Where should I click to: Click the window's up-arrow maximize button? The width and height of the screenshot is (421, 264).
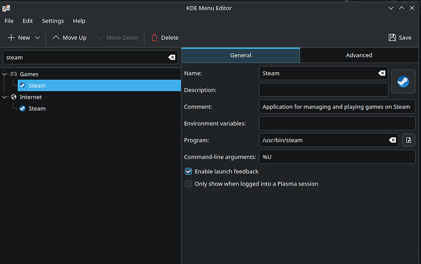(401, 8)
